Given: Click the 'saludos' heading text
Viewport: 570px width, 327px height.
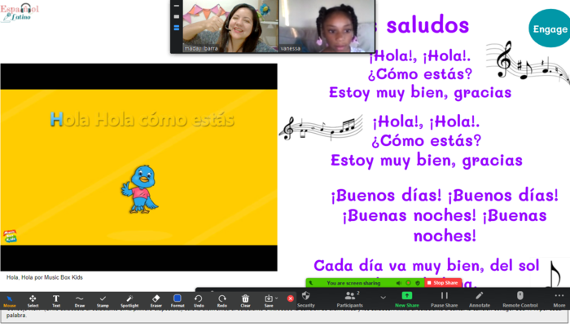Looking at the screenshot, I should (x=427, y=25).
